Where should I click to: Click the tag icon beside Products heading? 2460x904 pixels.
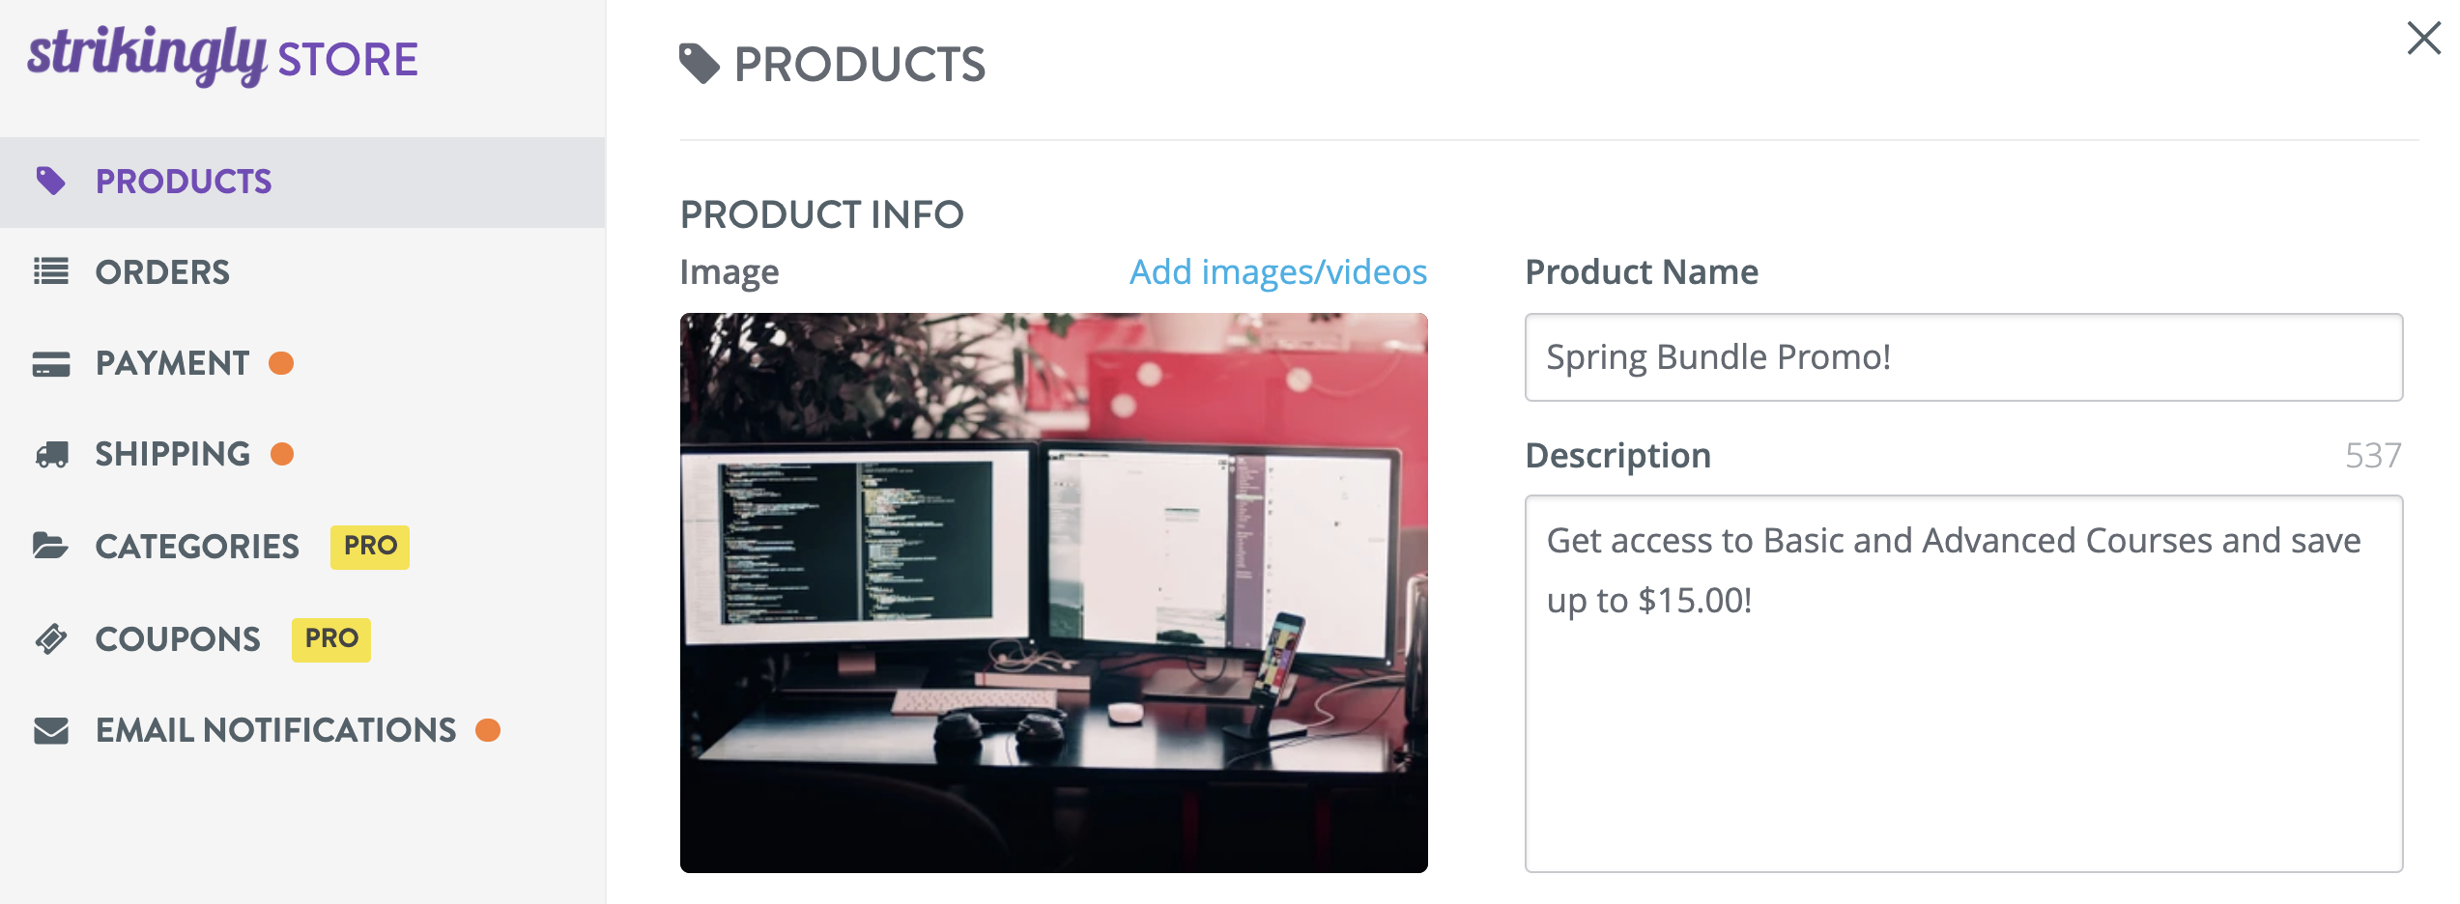coord(700,64)
